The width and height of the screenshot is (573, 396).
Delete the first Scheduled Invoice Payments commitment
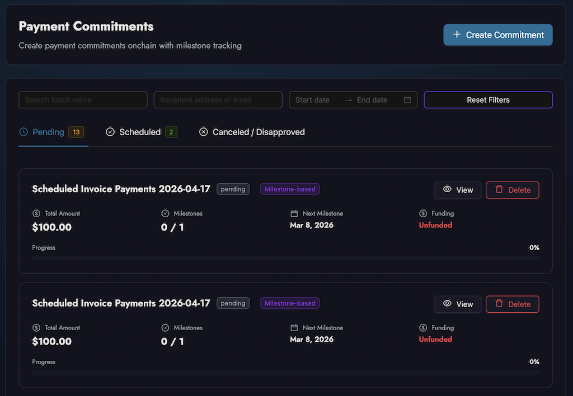513,190
